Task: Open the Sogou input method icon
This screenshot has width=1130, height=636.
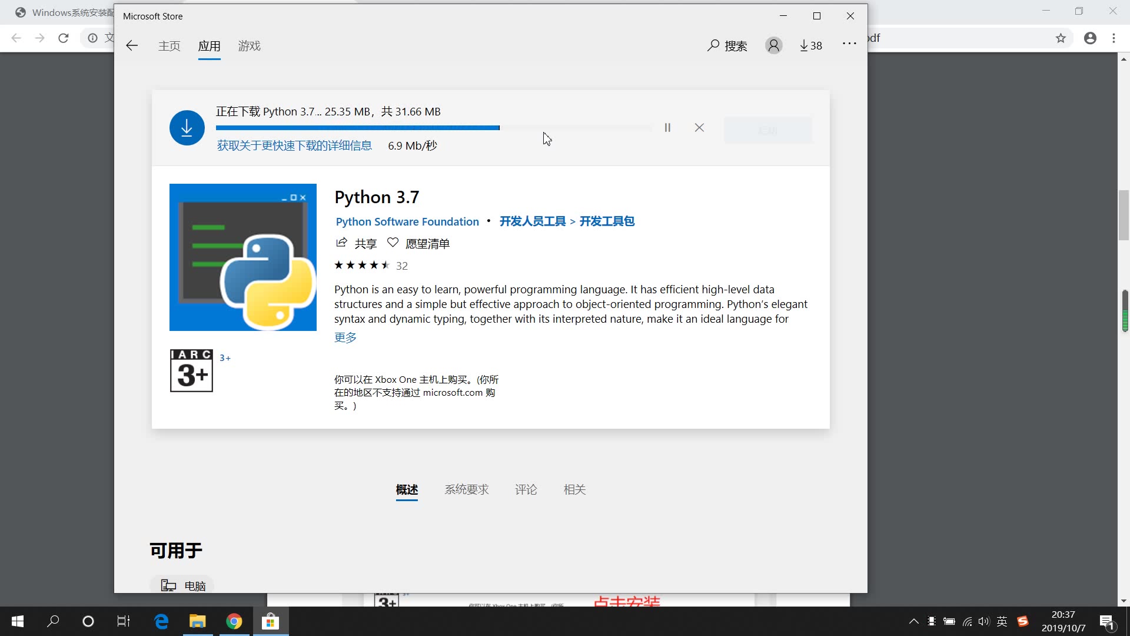Action: point(1023,621)
